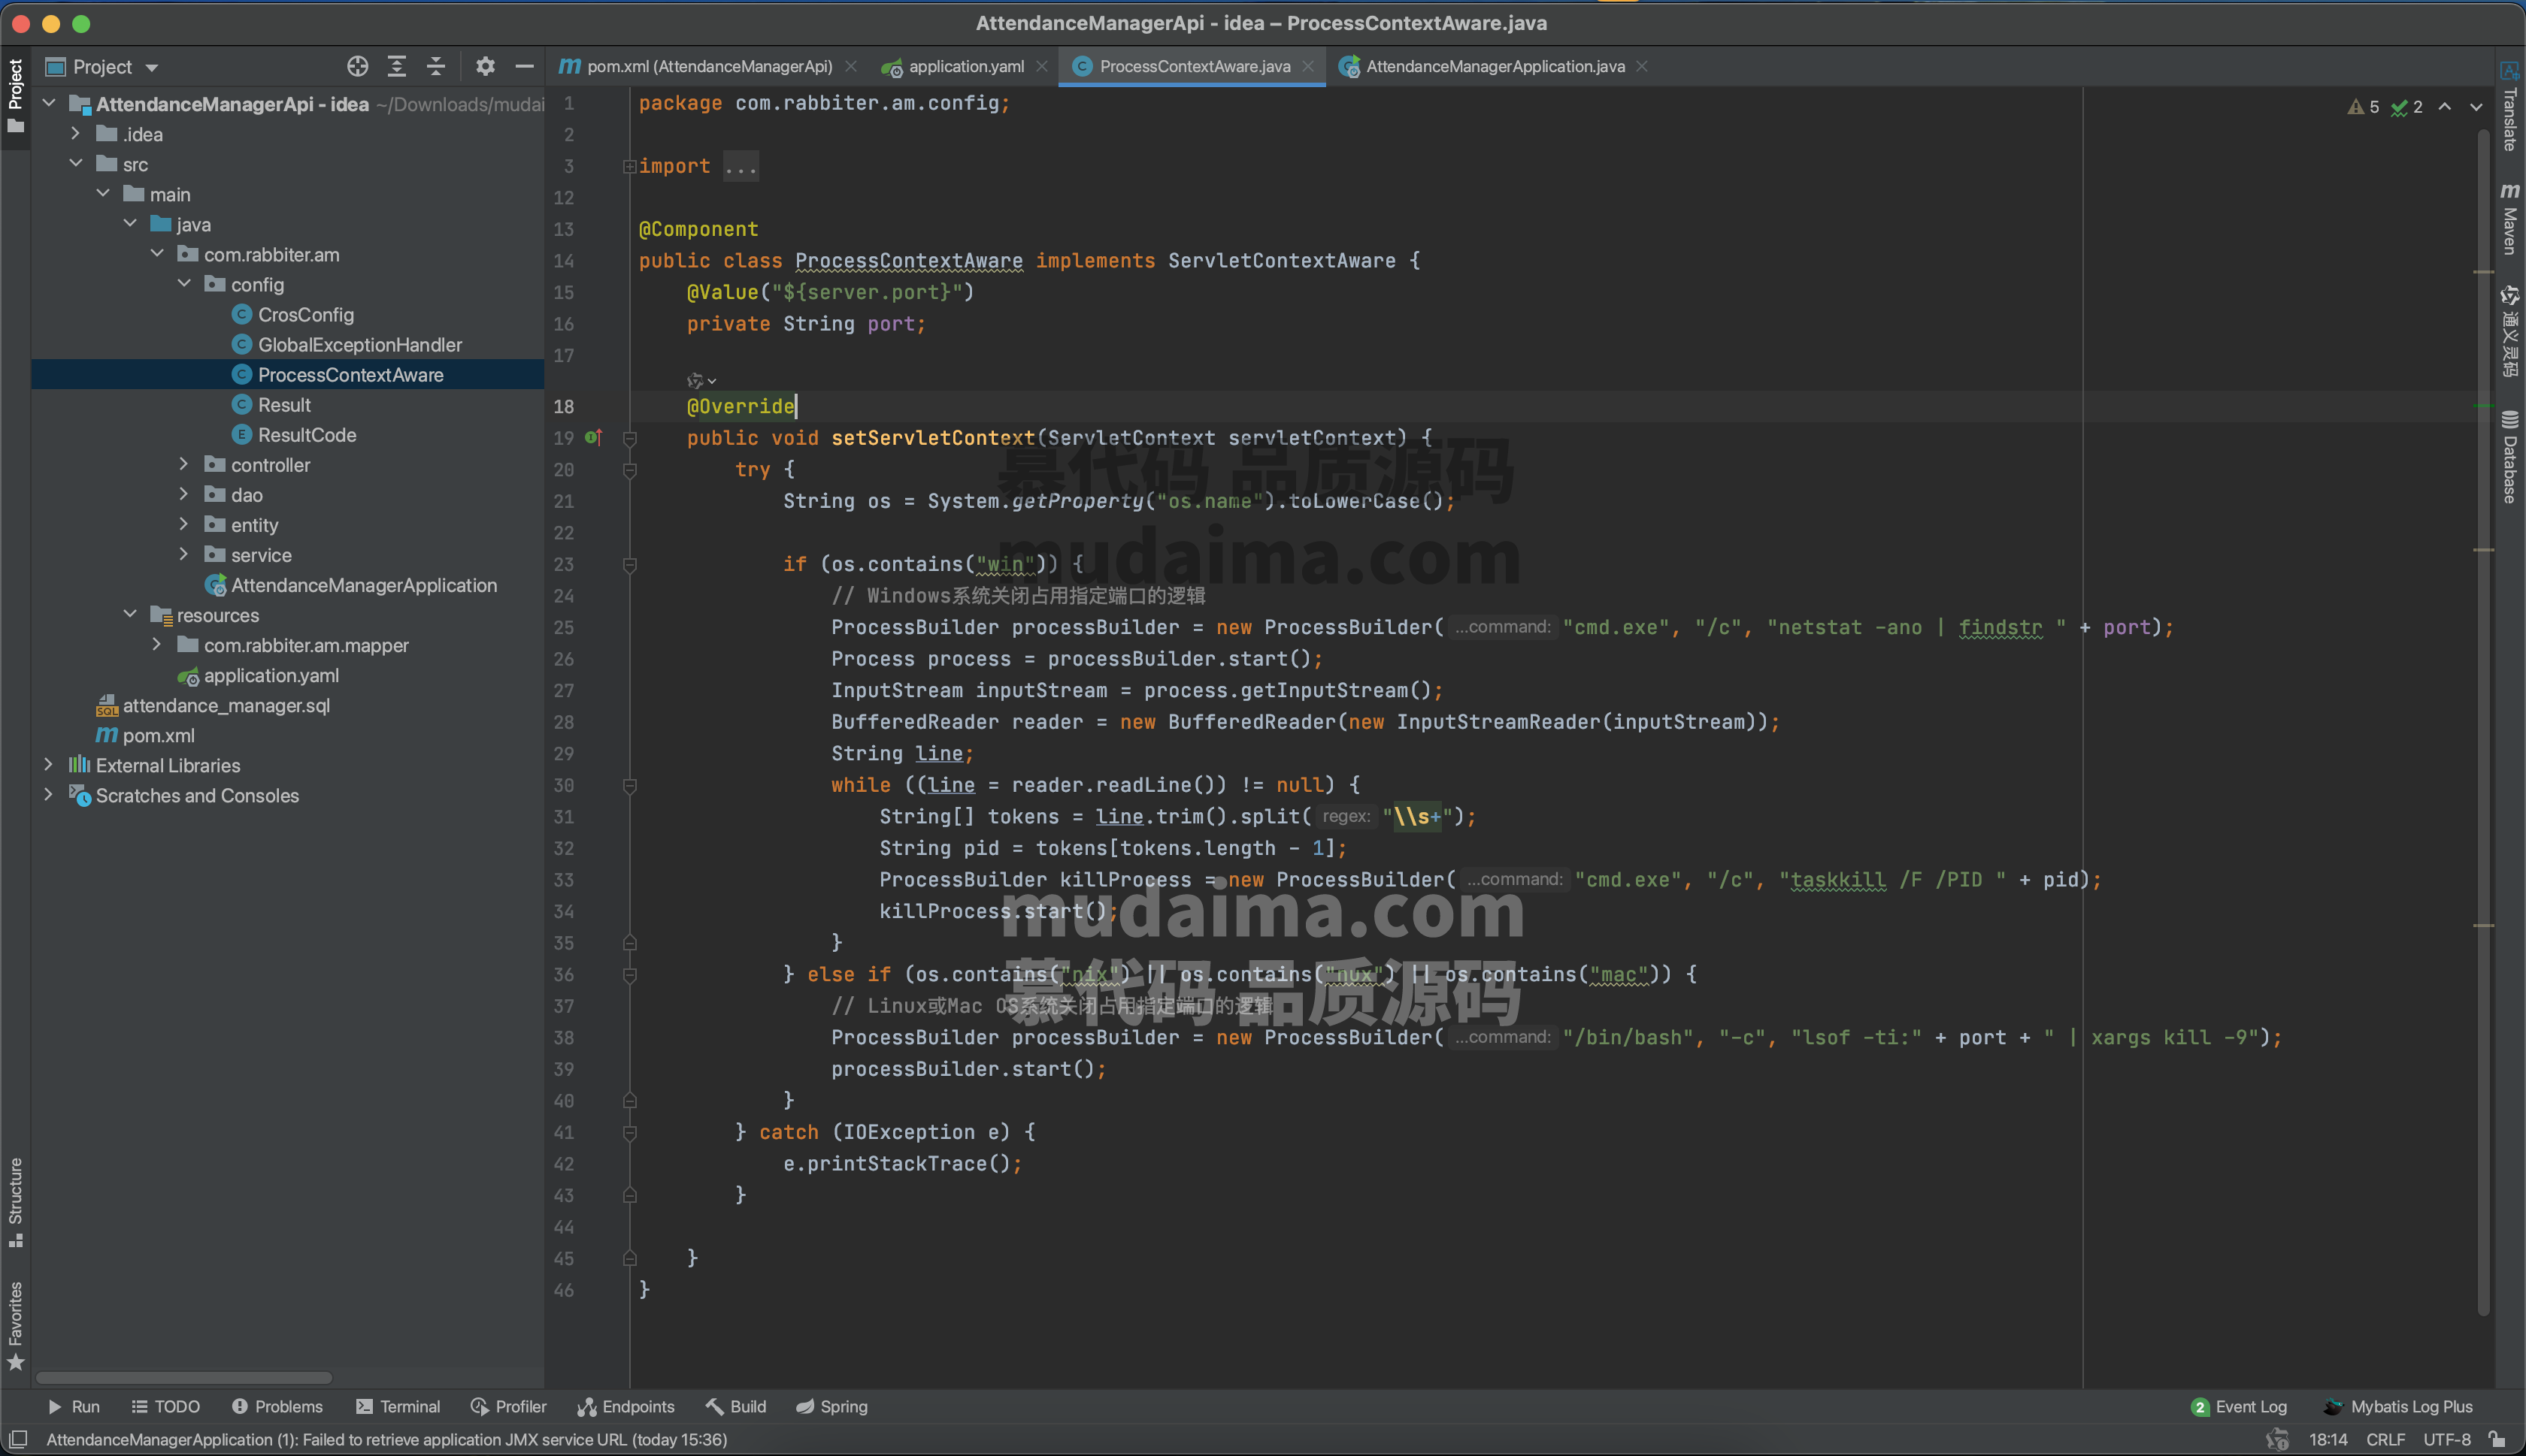The image size is (2526, 1456).
Task: Open the Database tool window sidebar
Action: point(2510,457)
